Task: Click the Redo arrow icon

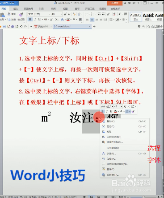Action: click(25, 27)
